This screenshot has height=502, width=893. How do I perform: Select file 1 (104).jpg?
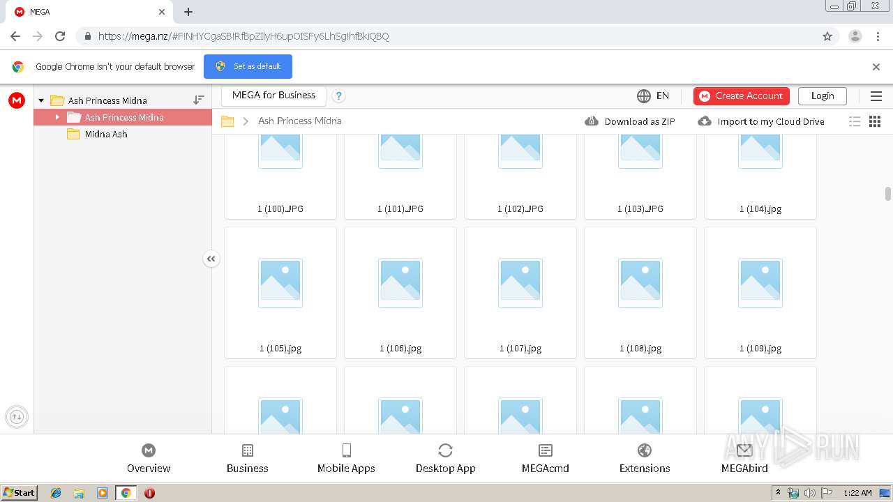click(760, 177)
